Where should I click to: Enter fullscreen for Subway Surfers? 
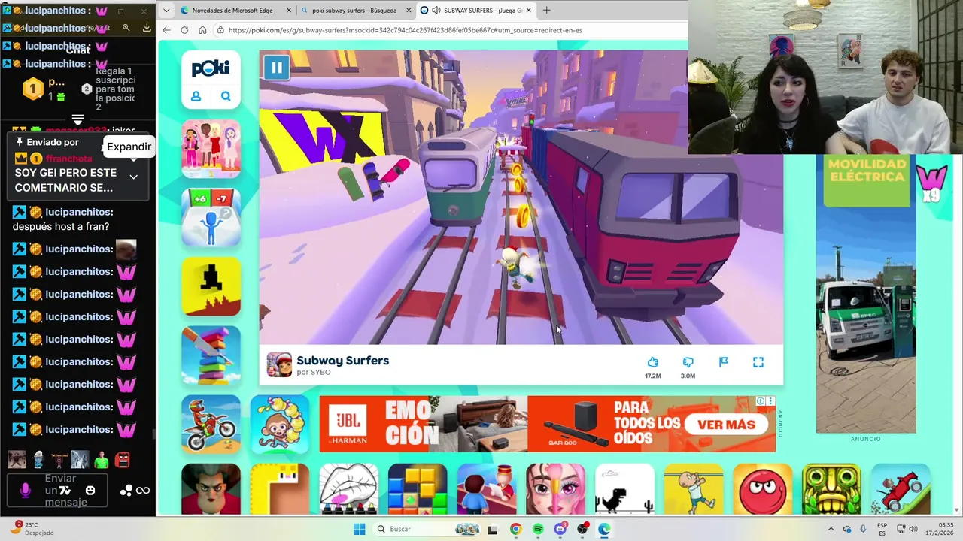pyautogui.click(x=758, y=362)
